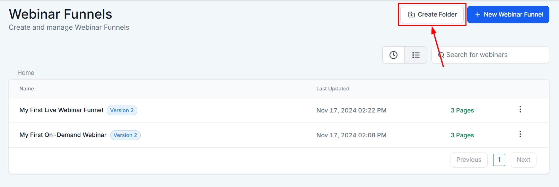This screenshot has width=559, height=187.
Task: Open 3 Pages for On-Demand Webinar
Action: [x=462, y=135]
